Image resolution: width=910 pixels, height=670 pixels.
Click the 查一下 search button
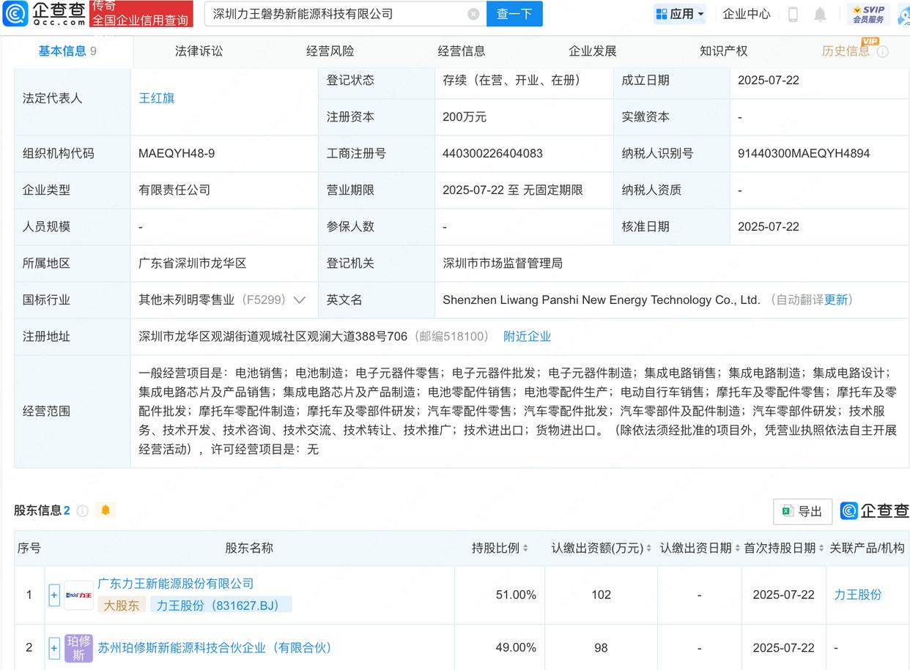514,14
